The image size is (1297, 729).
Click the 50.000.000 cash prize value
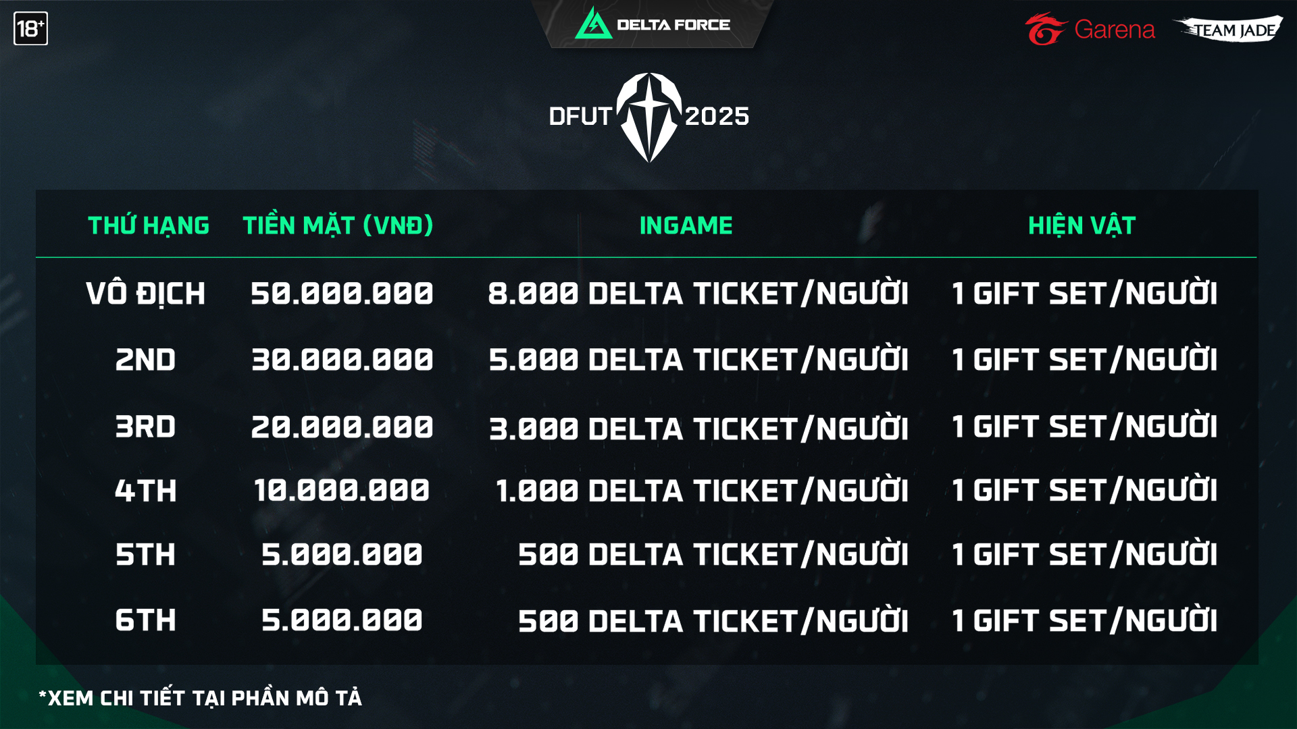coord(342,294)
